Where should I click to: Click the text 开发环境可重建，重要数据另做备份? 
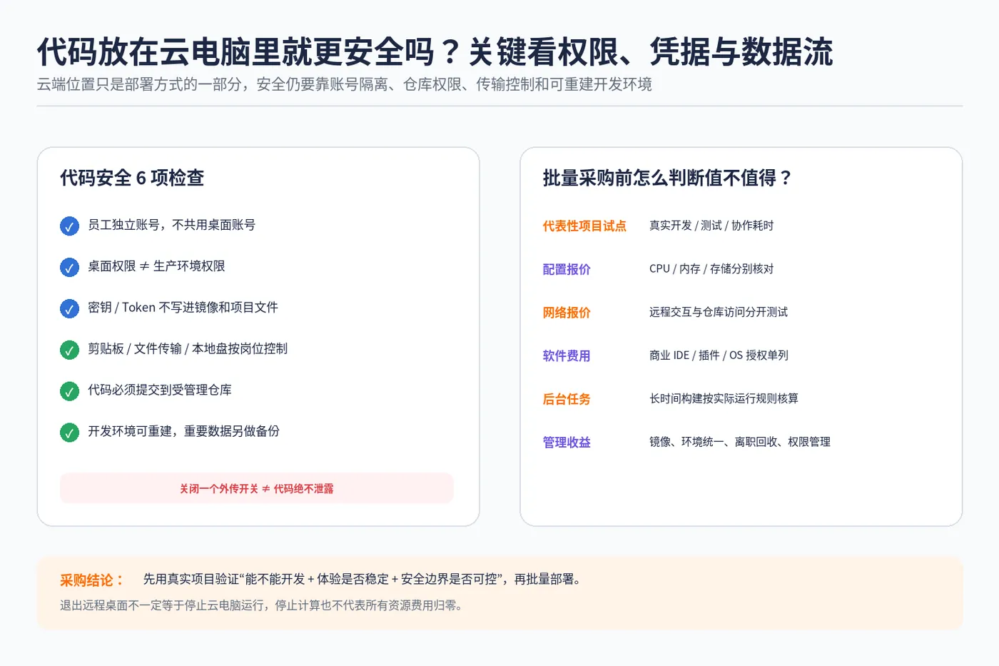183,431
